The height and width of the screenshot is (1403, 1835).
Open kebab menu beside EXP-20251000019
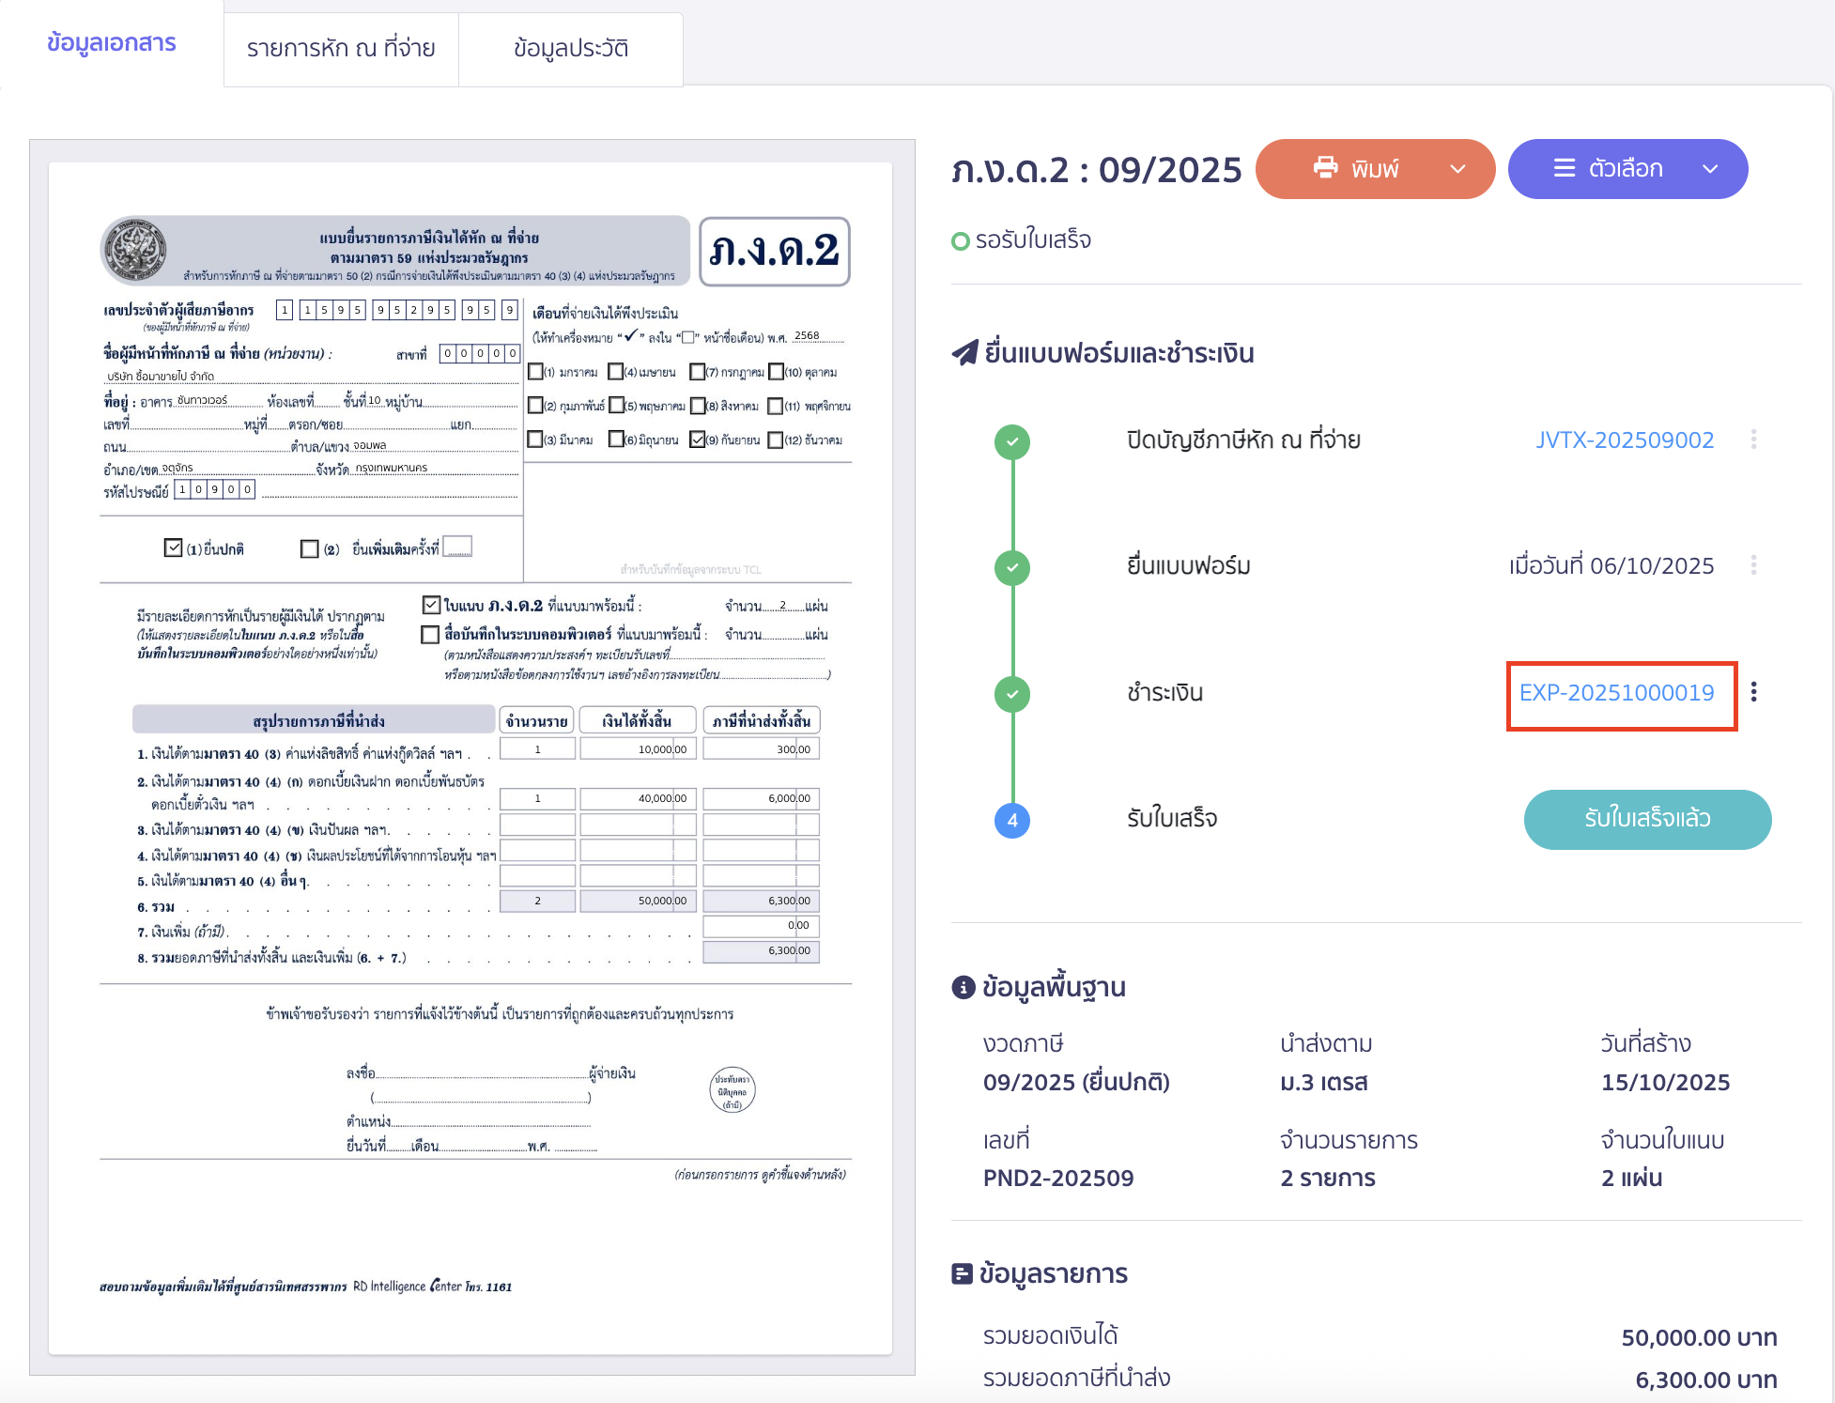[x=1753, y=692]
